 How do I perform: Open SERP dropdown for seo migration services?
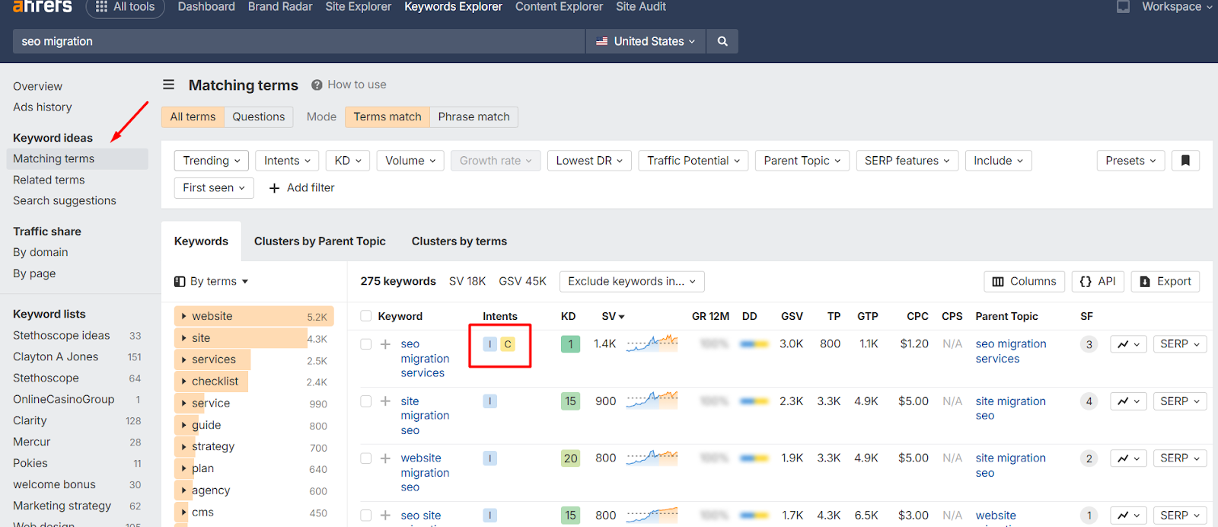tap(1180, 344)
